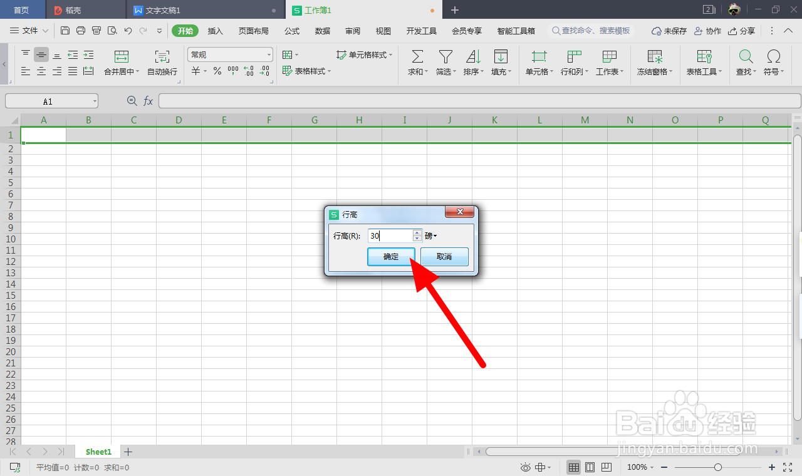Click the Sum (求和) sigma icon
Viewport: 802px width, 476px height.
tap(417, 56)
